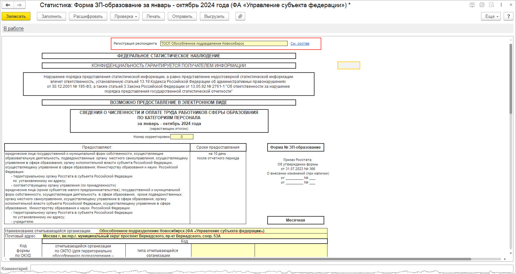
Task: Click the 'Месячная' periodicity box
Action: click(295, 220)
